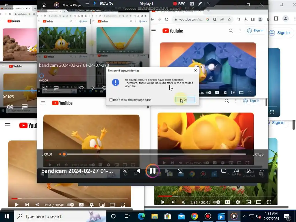
Task: Click the Bandicam screenshot camera icon
Action: pyautogui.click(x=192, y=3)
